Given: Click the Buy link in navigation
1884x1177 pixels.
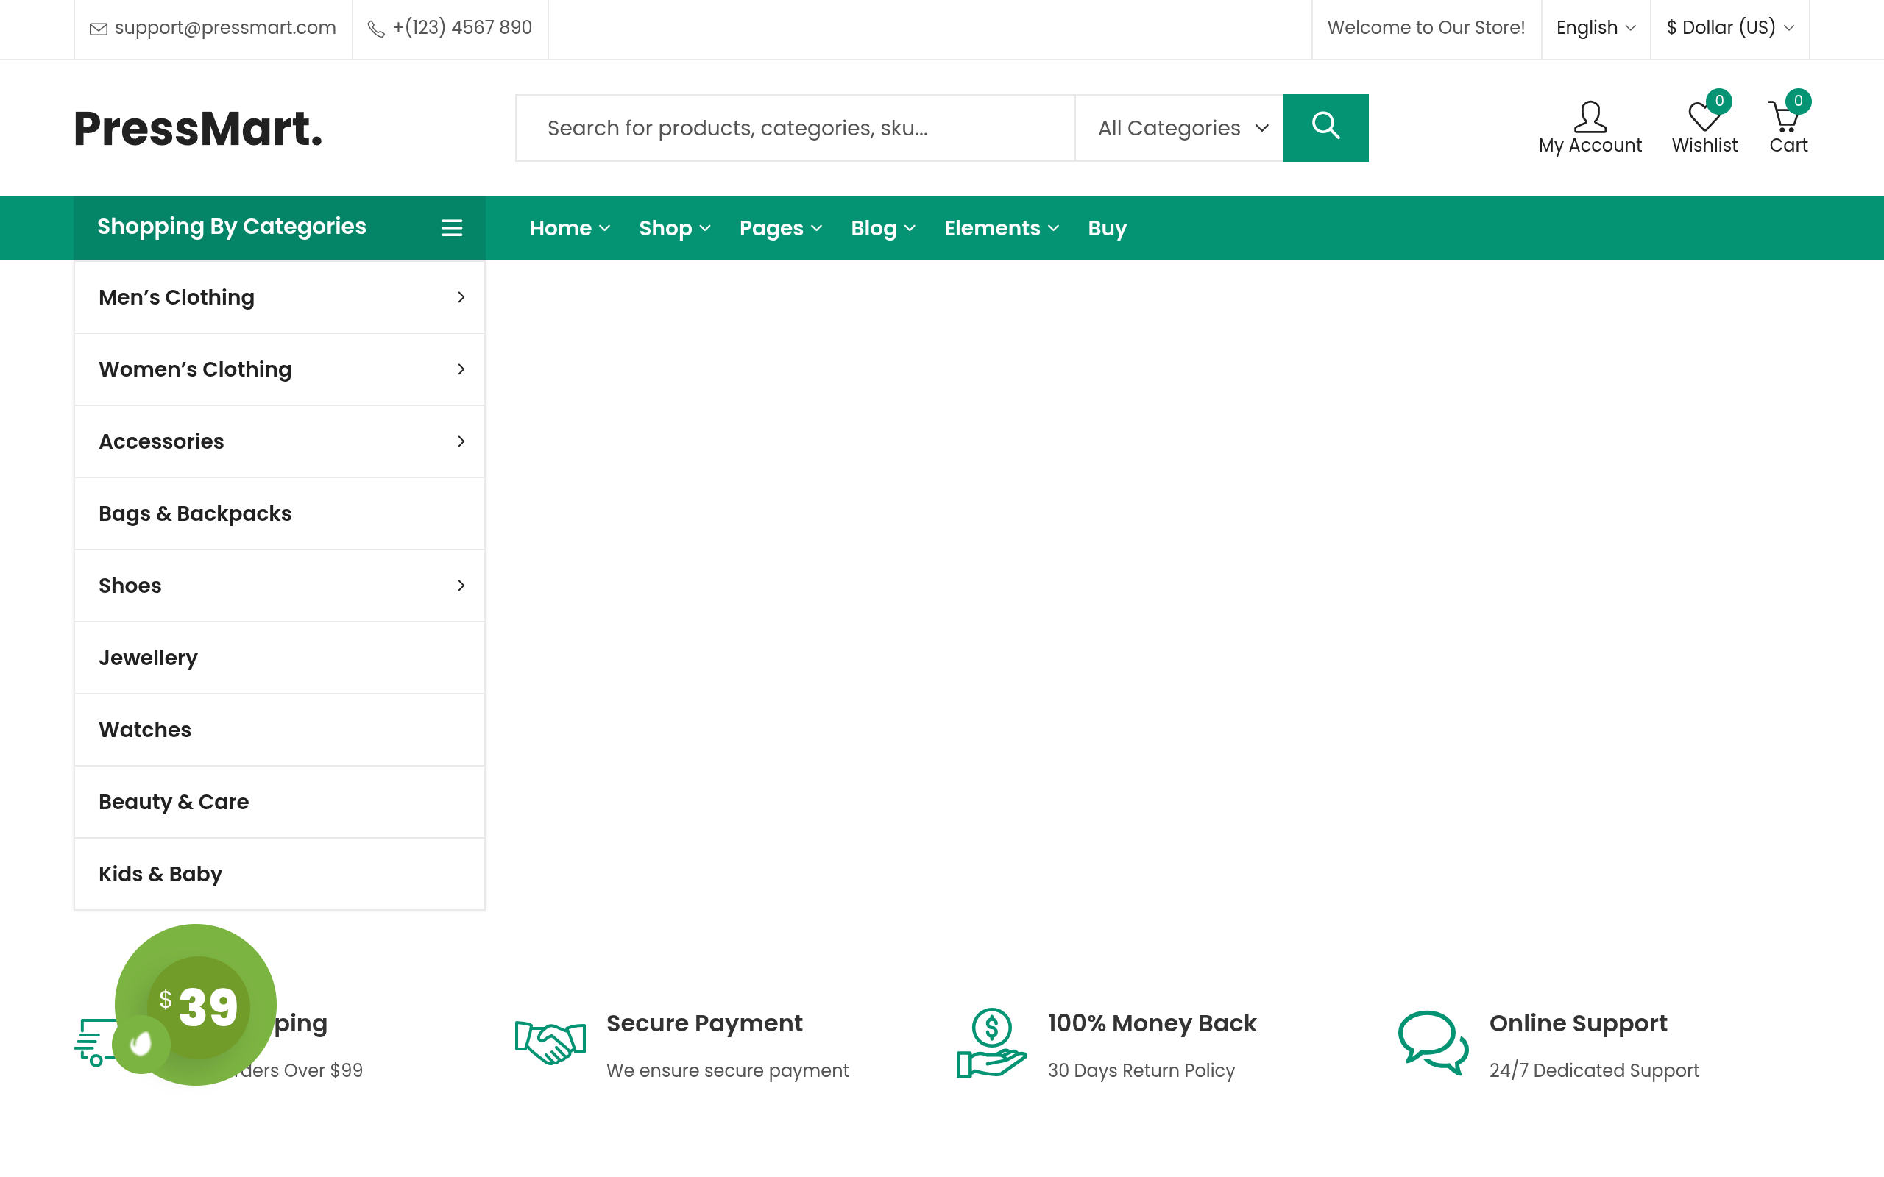Looking at the screenshot, I should click(1107, 228).
